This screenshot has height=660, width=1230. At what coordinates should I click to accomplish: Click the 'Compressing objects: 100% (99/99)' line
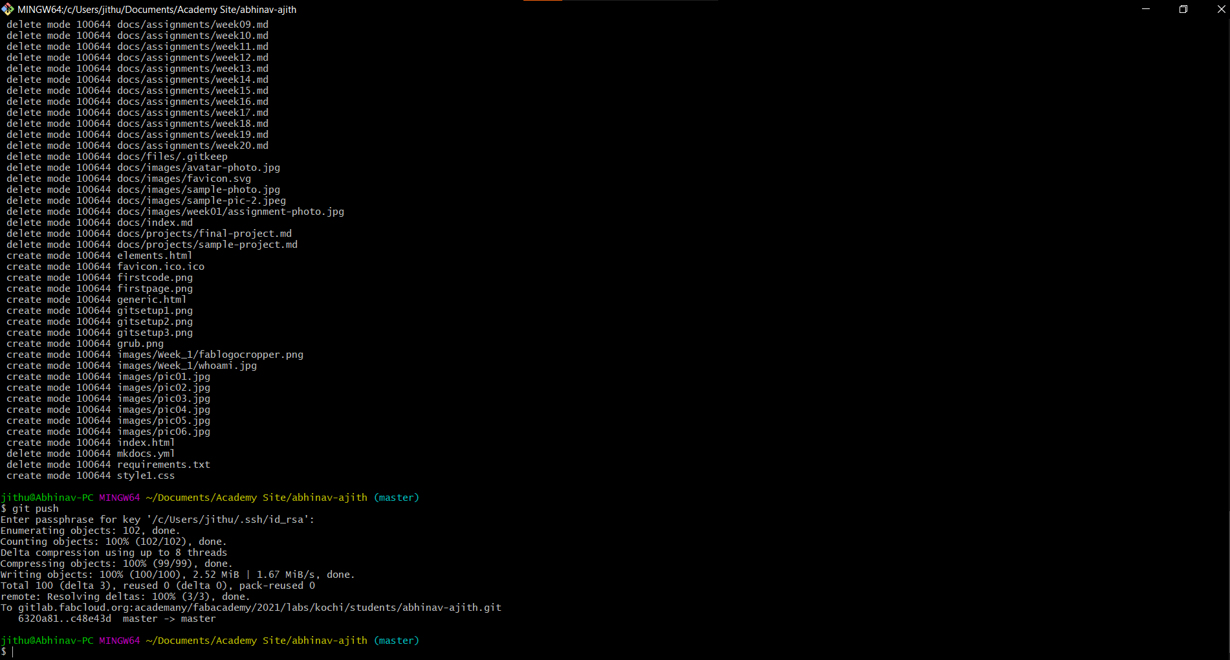[116, 564]
